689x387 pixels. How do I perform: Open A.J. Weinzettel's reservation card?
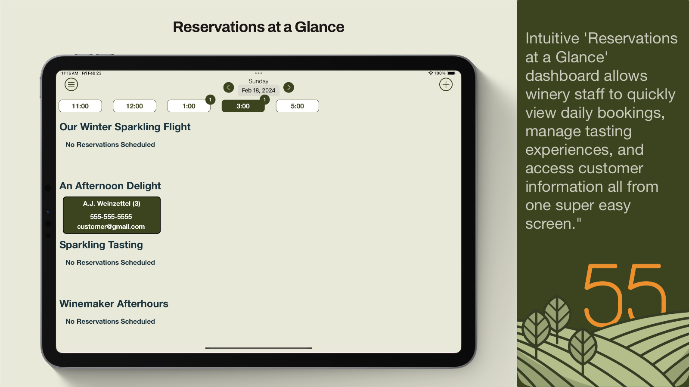(112, 215)
